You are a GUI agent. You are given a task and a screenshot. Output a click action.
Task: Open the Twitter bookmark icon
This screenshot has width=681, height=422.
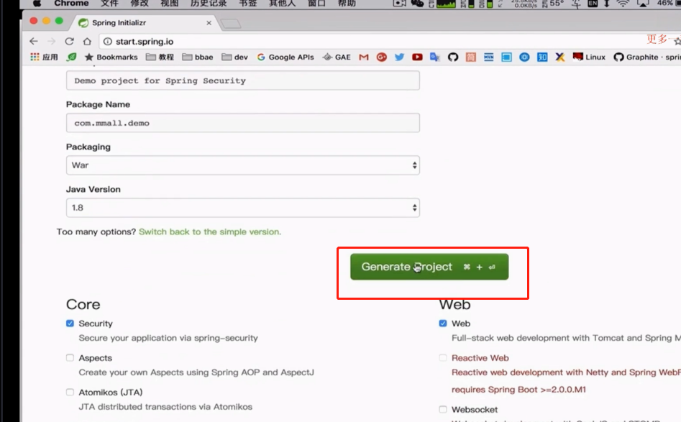(399, 57)
